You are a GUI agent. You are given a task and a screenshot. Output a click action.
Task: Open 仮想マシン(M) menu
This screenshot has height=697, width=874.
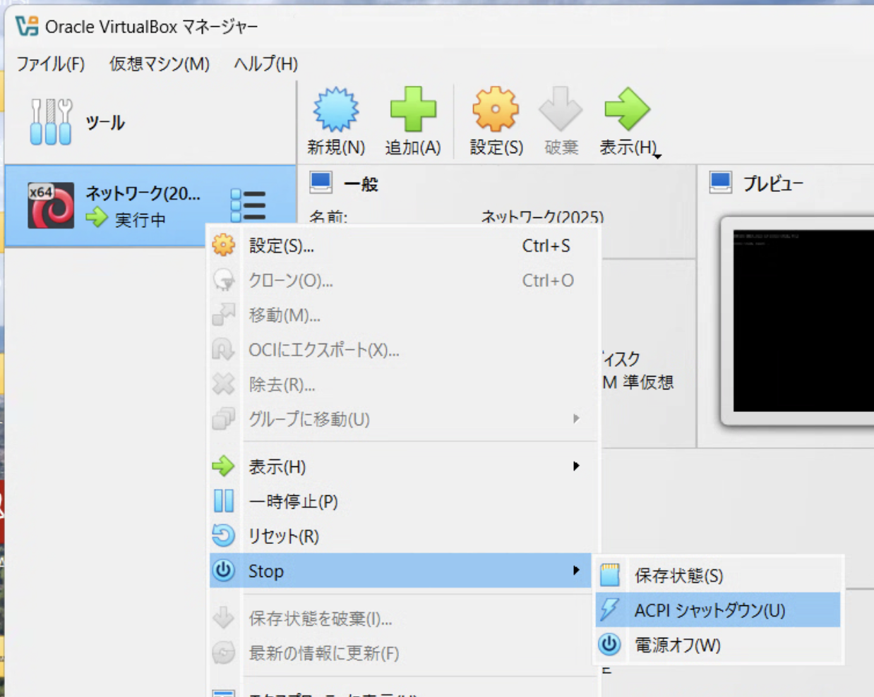click(160, 63)
